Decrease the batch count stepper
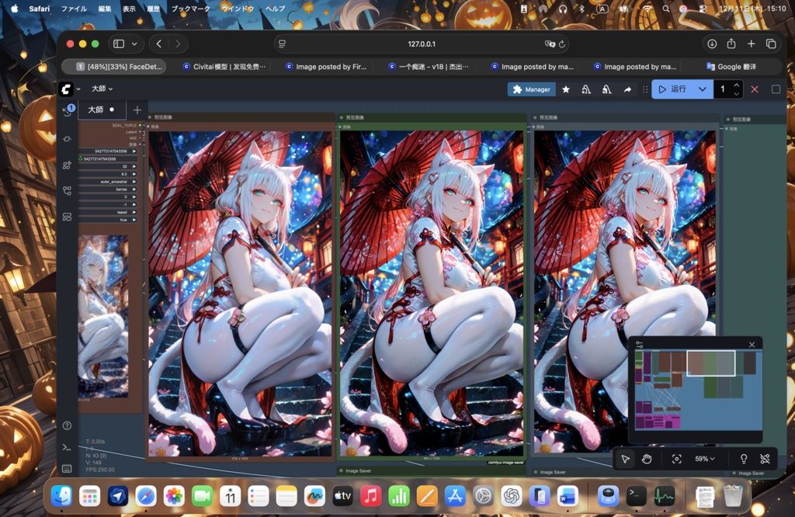The image size is (795, 517). click(736, 94)
